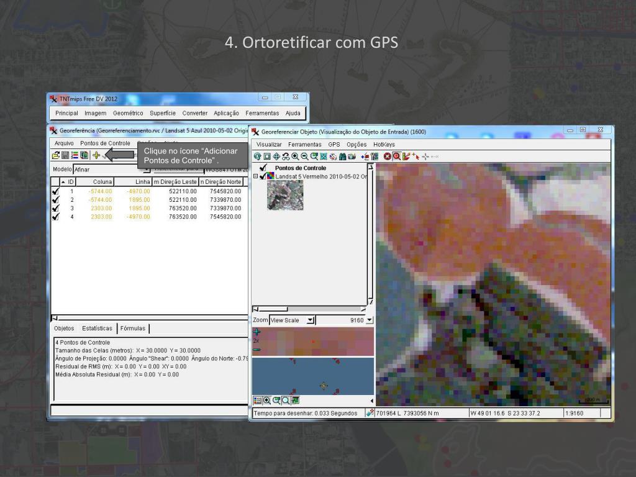This screenshot has height=477, width=636.
Task: Click the red and yellow pencil edit icon
Action: click(406, 157)
